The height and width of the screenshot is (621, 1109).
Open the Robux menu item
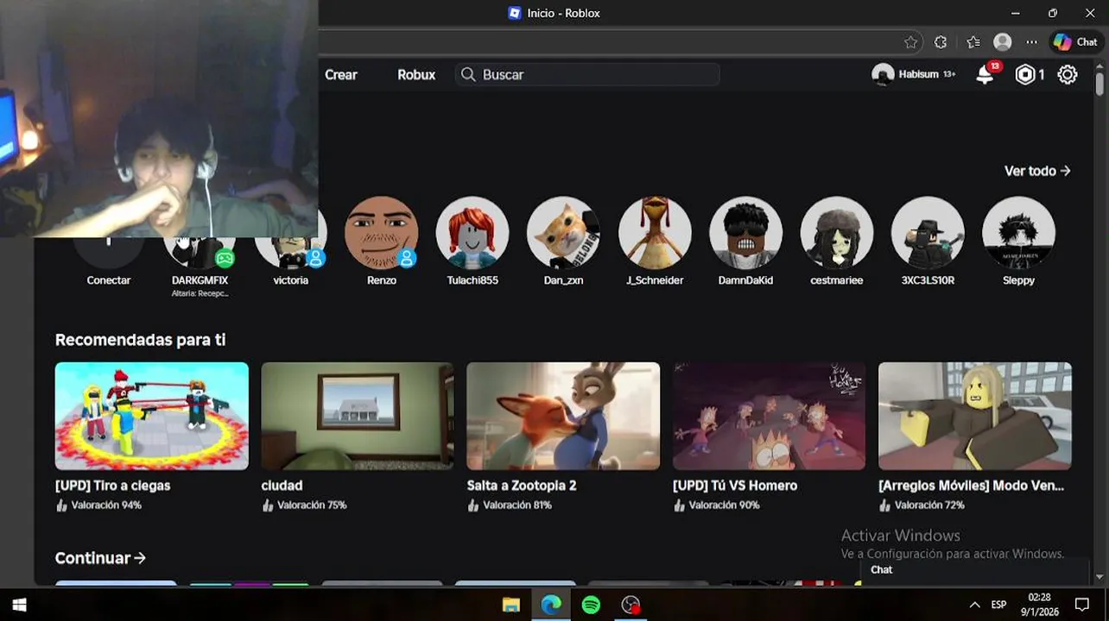pos(416,75)
